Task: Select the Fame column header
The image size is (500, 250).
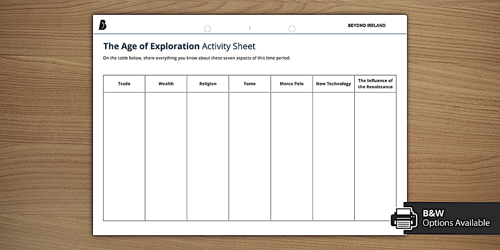Action: 250,83
